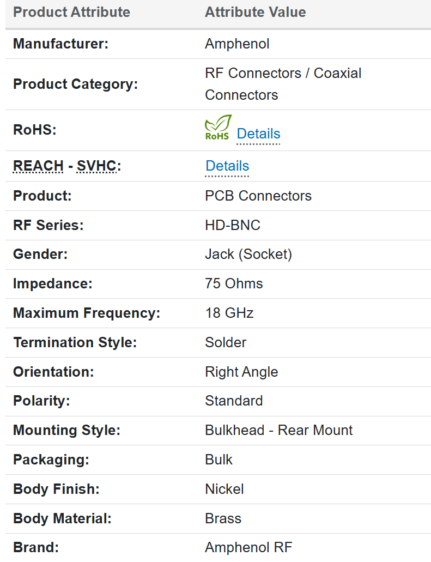
Task: Click the Brass body material value
Action: [223, 518]
